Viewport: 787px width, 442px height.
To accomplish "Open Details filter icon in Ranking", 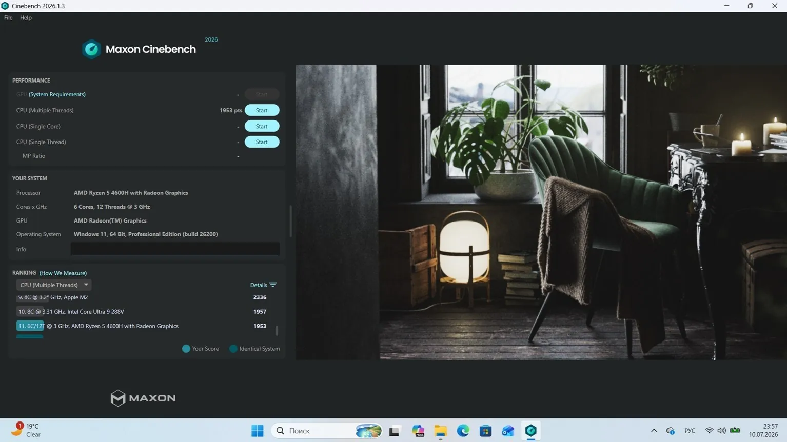I will pyautogui.click(x=273, y=285).
